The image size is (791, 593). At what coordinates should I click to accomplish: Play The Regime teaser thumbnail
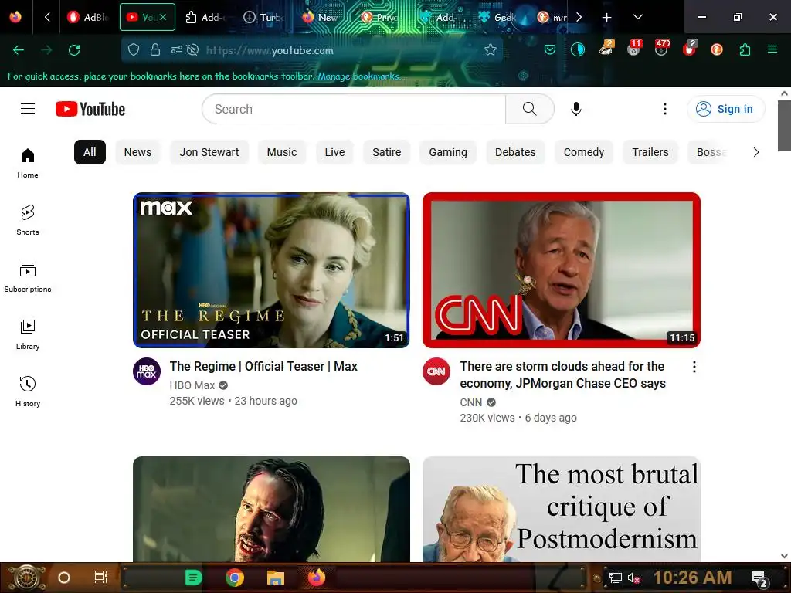click(271, 270)
